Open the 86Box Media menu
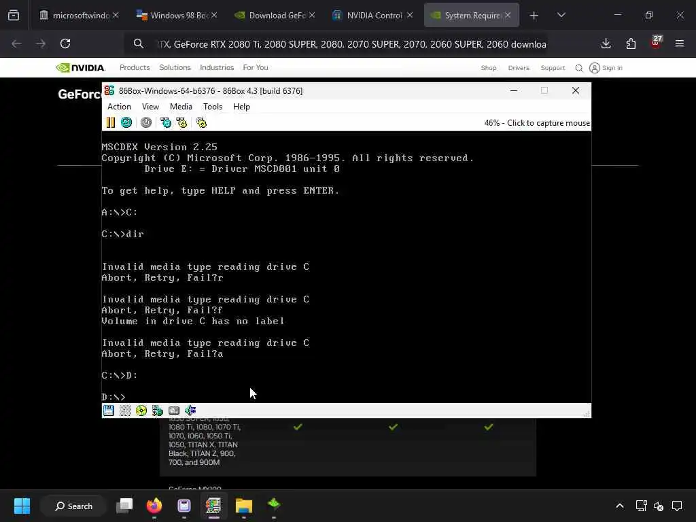Image resolution: width=696 pixels, height=522 pixels. click(x=181, y=107)
